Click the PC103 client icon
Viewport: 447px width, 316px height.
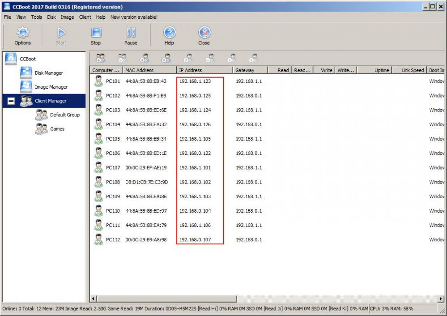98,110
